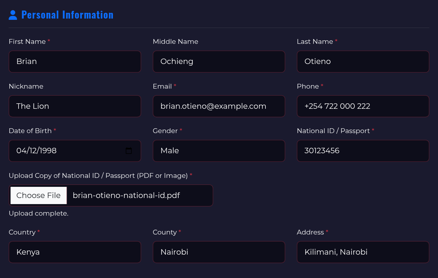This screenshot has height=278, width=438.
Task: Click the National ID / Passport label
Action: [333, 131]
